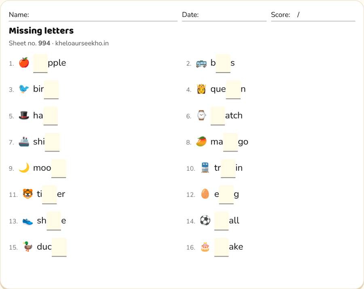Click the 'duc' word fragment

click(44, 247)
